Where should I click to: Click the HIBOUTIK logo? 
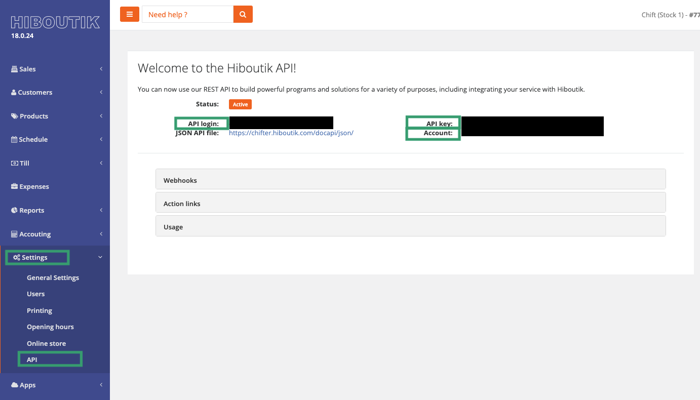(55, 22)
